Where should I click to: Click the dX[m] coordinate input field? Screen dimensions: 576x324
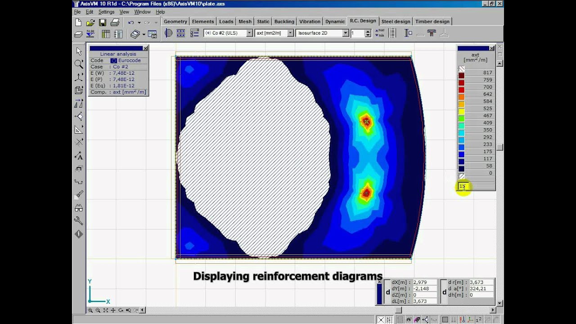[425, 283]
